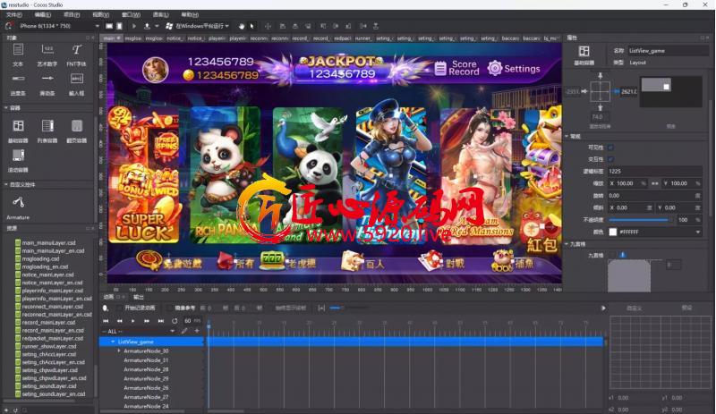Collapse the 常规 general properties section

point(567,136)
